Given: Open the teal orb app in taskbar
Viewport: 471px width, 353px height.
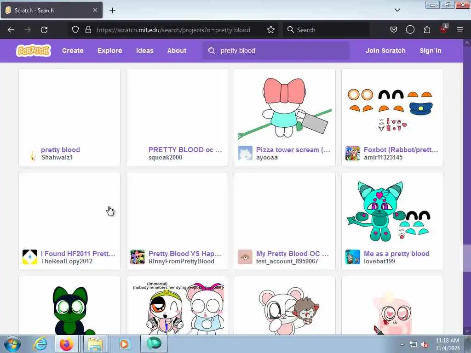Looking at the screenshot, I should click(x=154, y=344).
